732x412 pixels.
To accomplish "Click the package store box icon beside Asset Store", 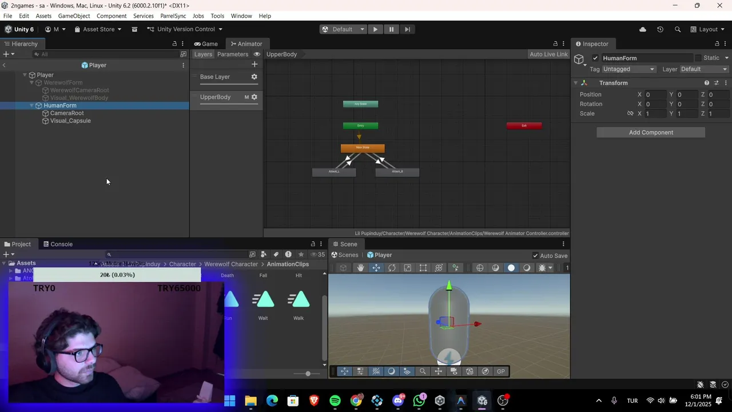I will pos(134,29).
